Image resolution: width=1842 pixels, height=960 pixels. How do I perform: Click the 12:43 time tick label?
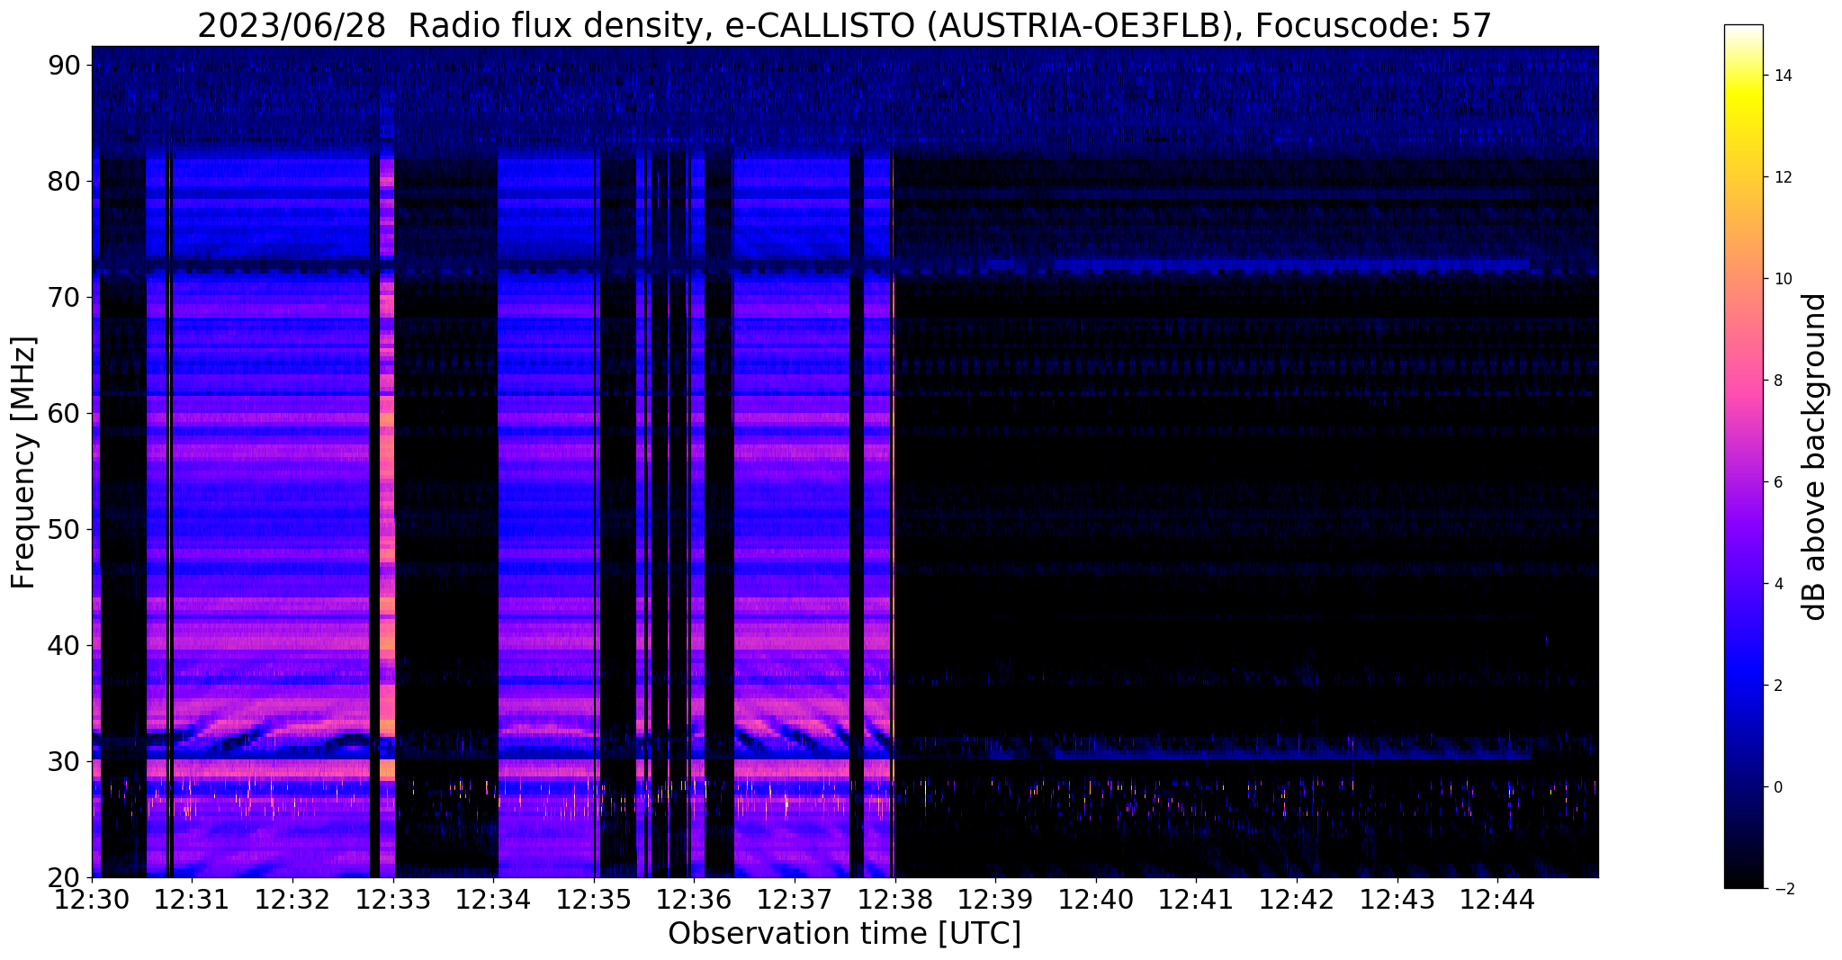[1397, 899]
